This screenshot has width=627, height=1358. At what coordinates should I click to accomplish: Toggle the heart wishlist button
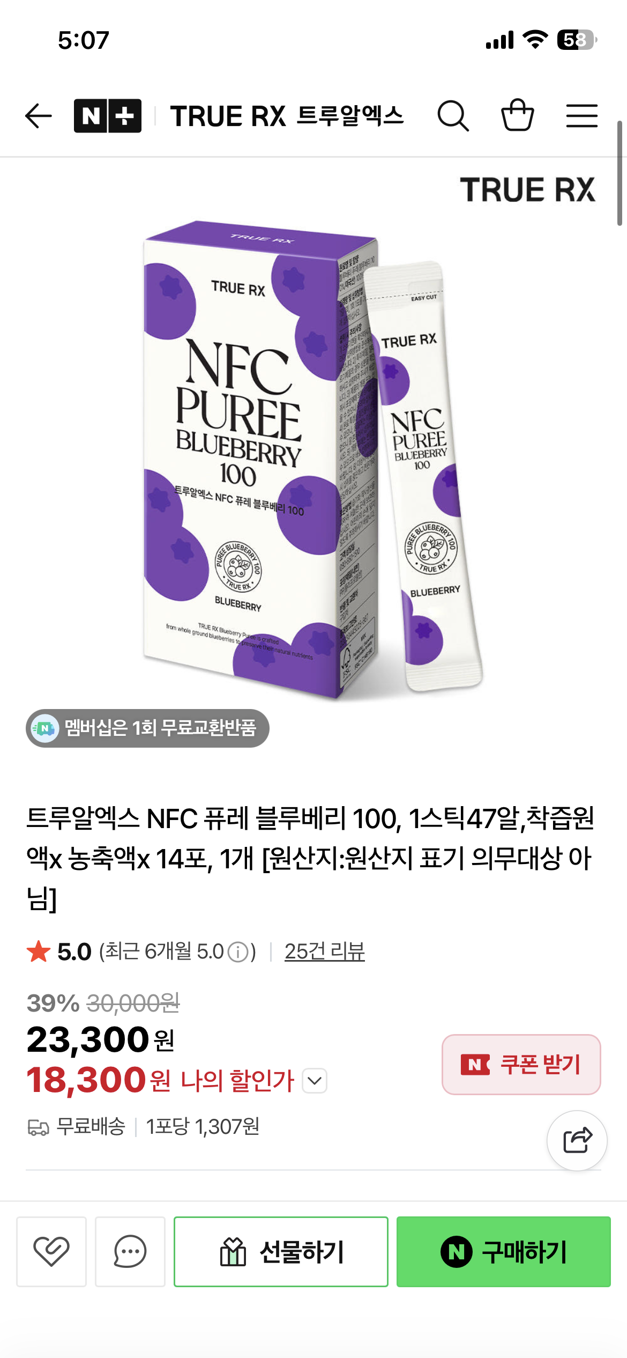coord(51,1252)
